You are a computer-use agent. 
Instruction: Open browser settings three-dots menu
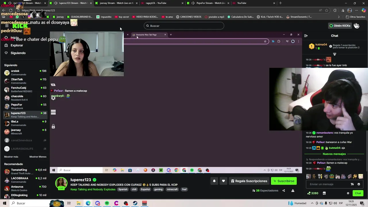[356, 10]
